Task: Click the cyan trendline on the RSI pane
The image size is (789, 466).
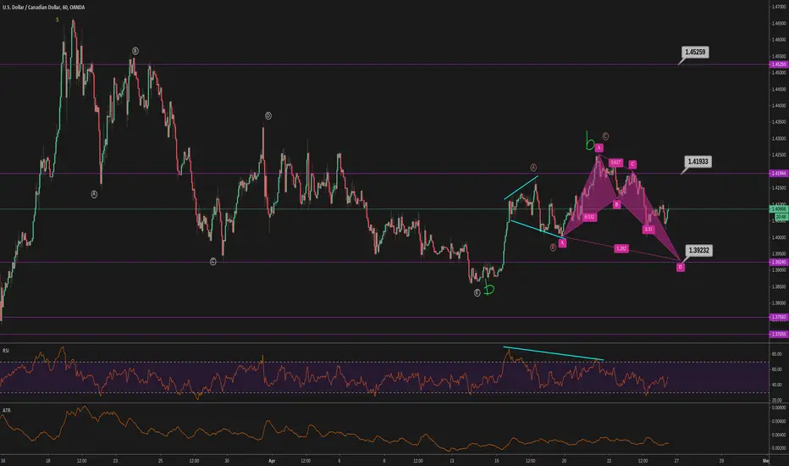Action: [x=553, y=353]
